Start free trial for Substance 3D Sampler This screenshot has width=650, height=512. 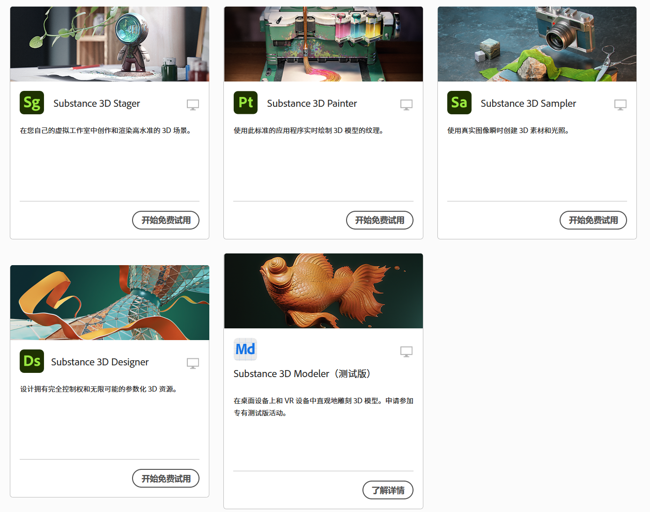click(x=593, y=220)
